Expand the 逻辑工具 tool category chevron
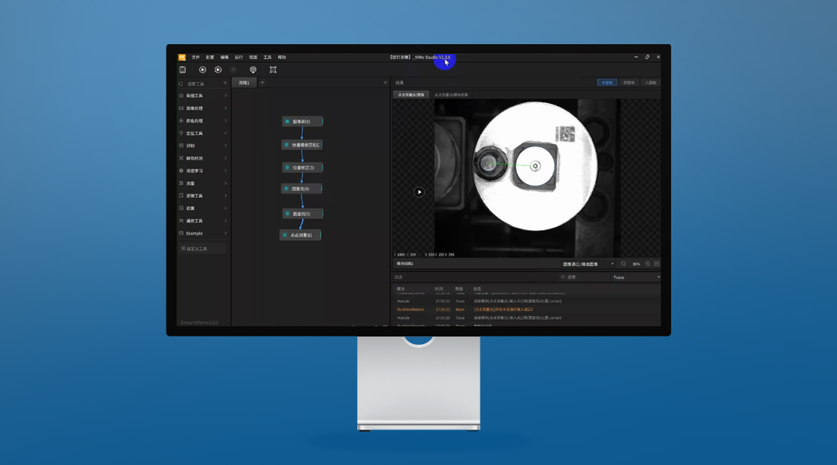This screenshot has width=837, height=465. [x=226, y=196]
